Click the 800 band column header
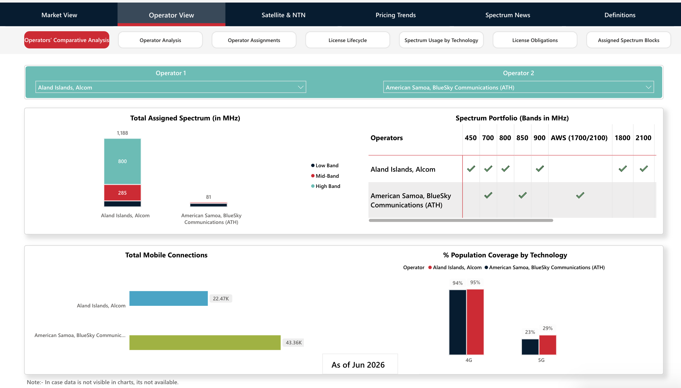Screen dimensions: 681x388 (x=505, y=138)
